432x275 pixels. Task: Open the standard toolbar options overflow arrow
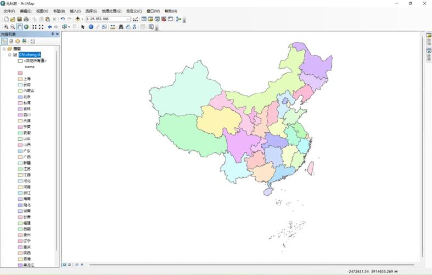184,20
